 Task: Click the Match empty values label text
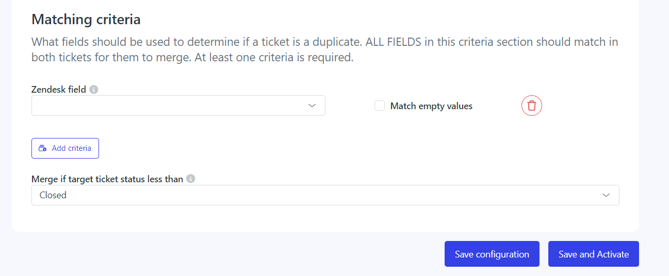pos(431,106)
